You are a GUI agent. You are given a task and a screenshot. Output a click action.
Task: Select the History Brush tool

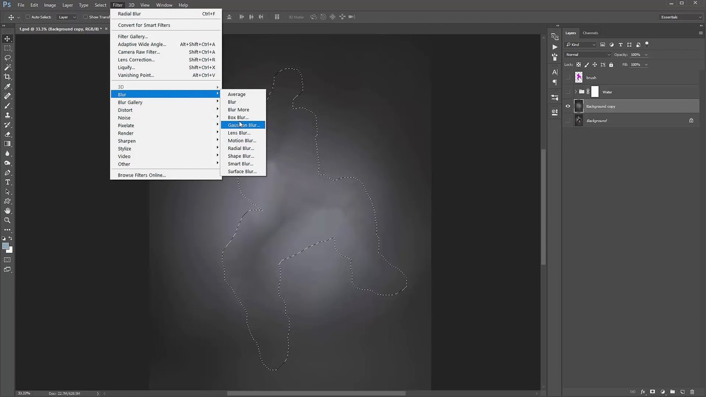(8, 125)
